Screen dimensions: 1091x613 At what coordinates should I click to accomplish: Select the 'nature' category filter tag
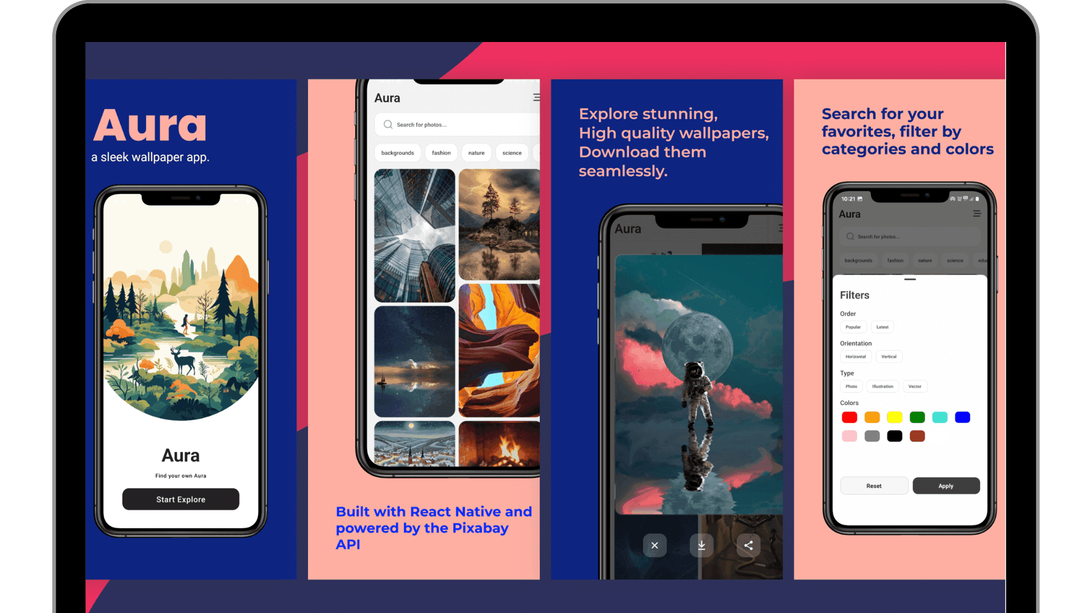[x=476, y=153]
